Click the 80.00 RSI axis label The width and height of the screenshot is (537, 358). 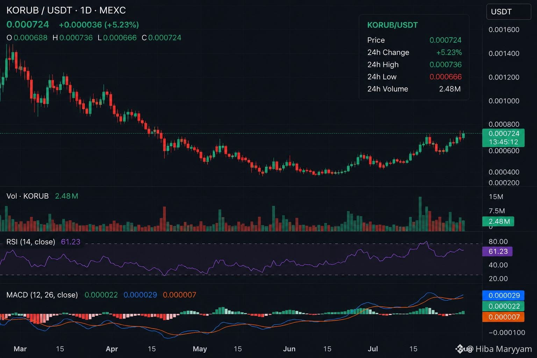498,242
